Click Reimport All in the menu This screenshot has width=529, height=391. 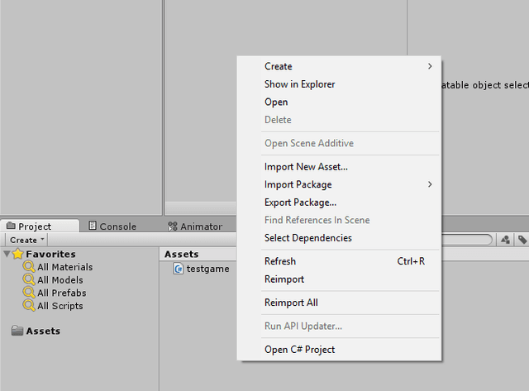[291, 303]
